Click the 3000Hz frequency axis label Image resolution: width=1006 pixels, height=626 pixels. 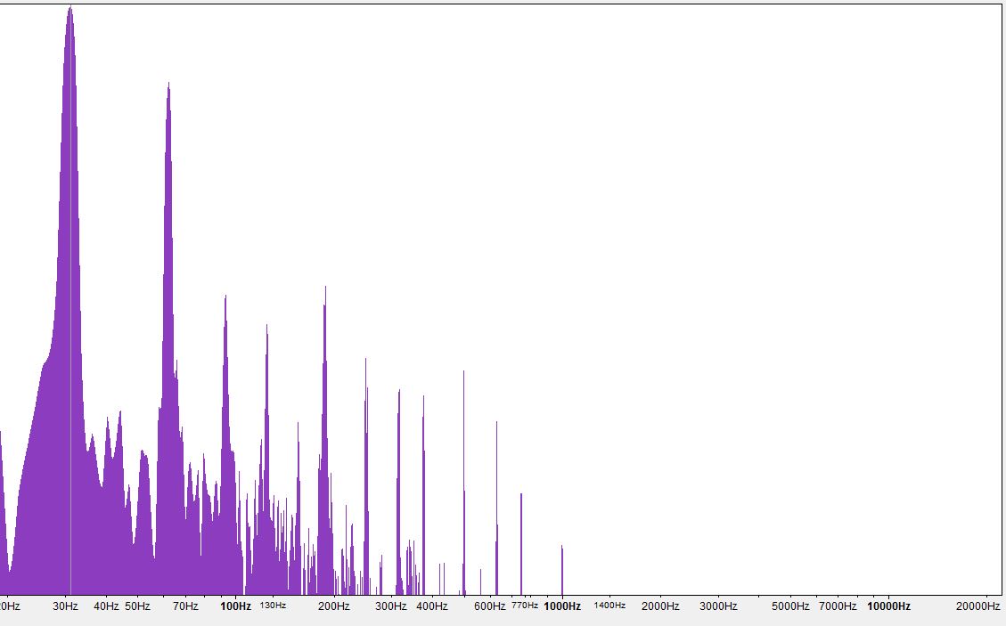(718, 606)
